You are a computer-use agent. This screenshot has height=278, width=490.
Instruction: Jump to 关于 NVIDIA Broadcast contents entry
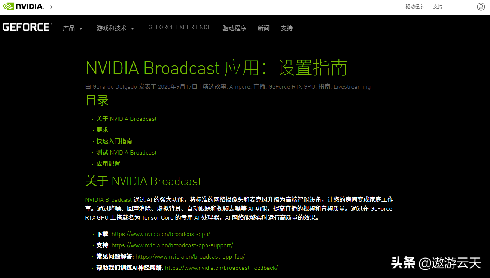(127, 119)
